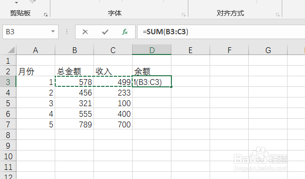This screenshot has height=179, width=305.
Task: Select row 9 header
Action: click(8, 146)
